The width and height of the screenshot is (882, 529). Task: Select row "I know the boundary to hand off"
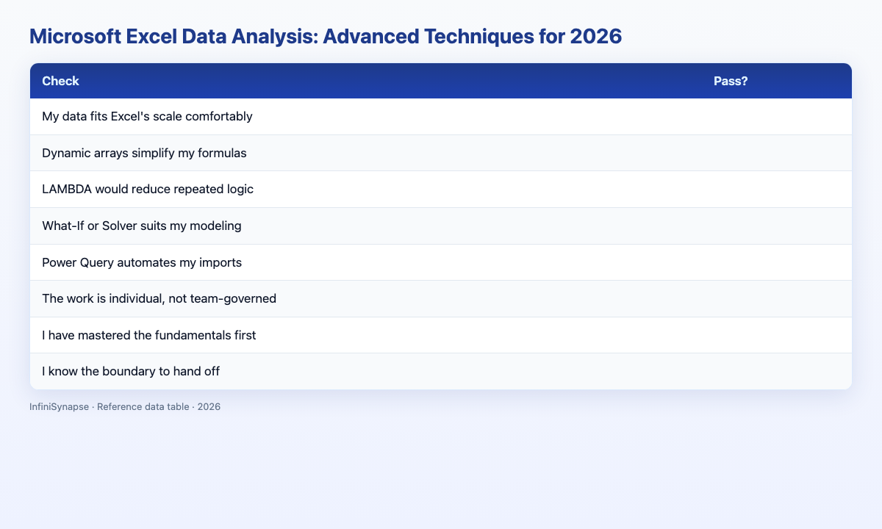(x=441, y=371)
